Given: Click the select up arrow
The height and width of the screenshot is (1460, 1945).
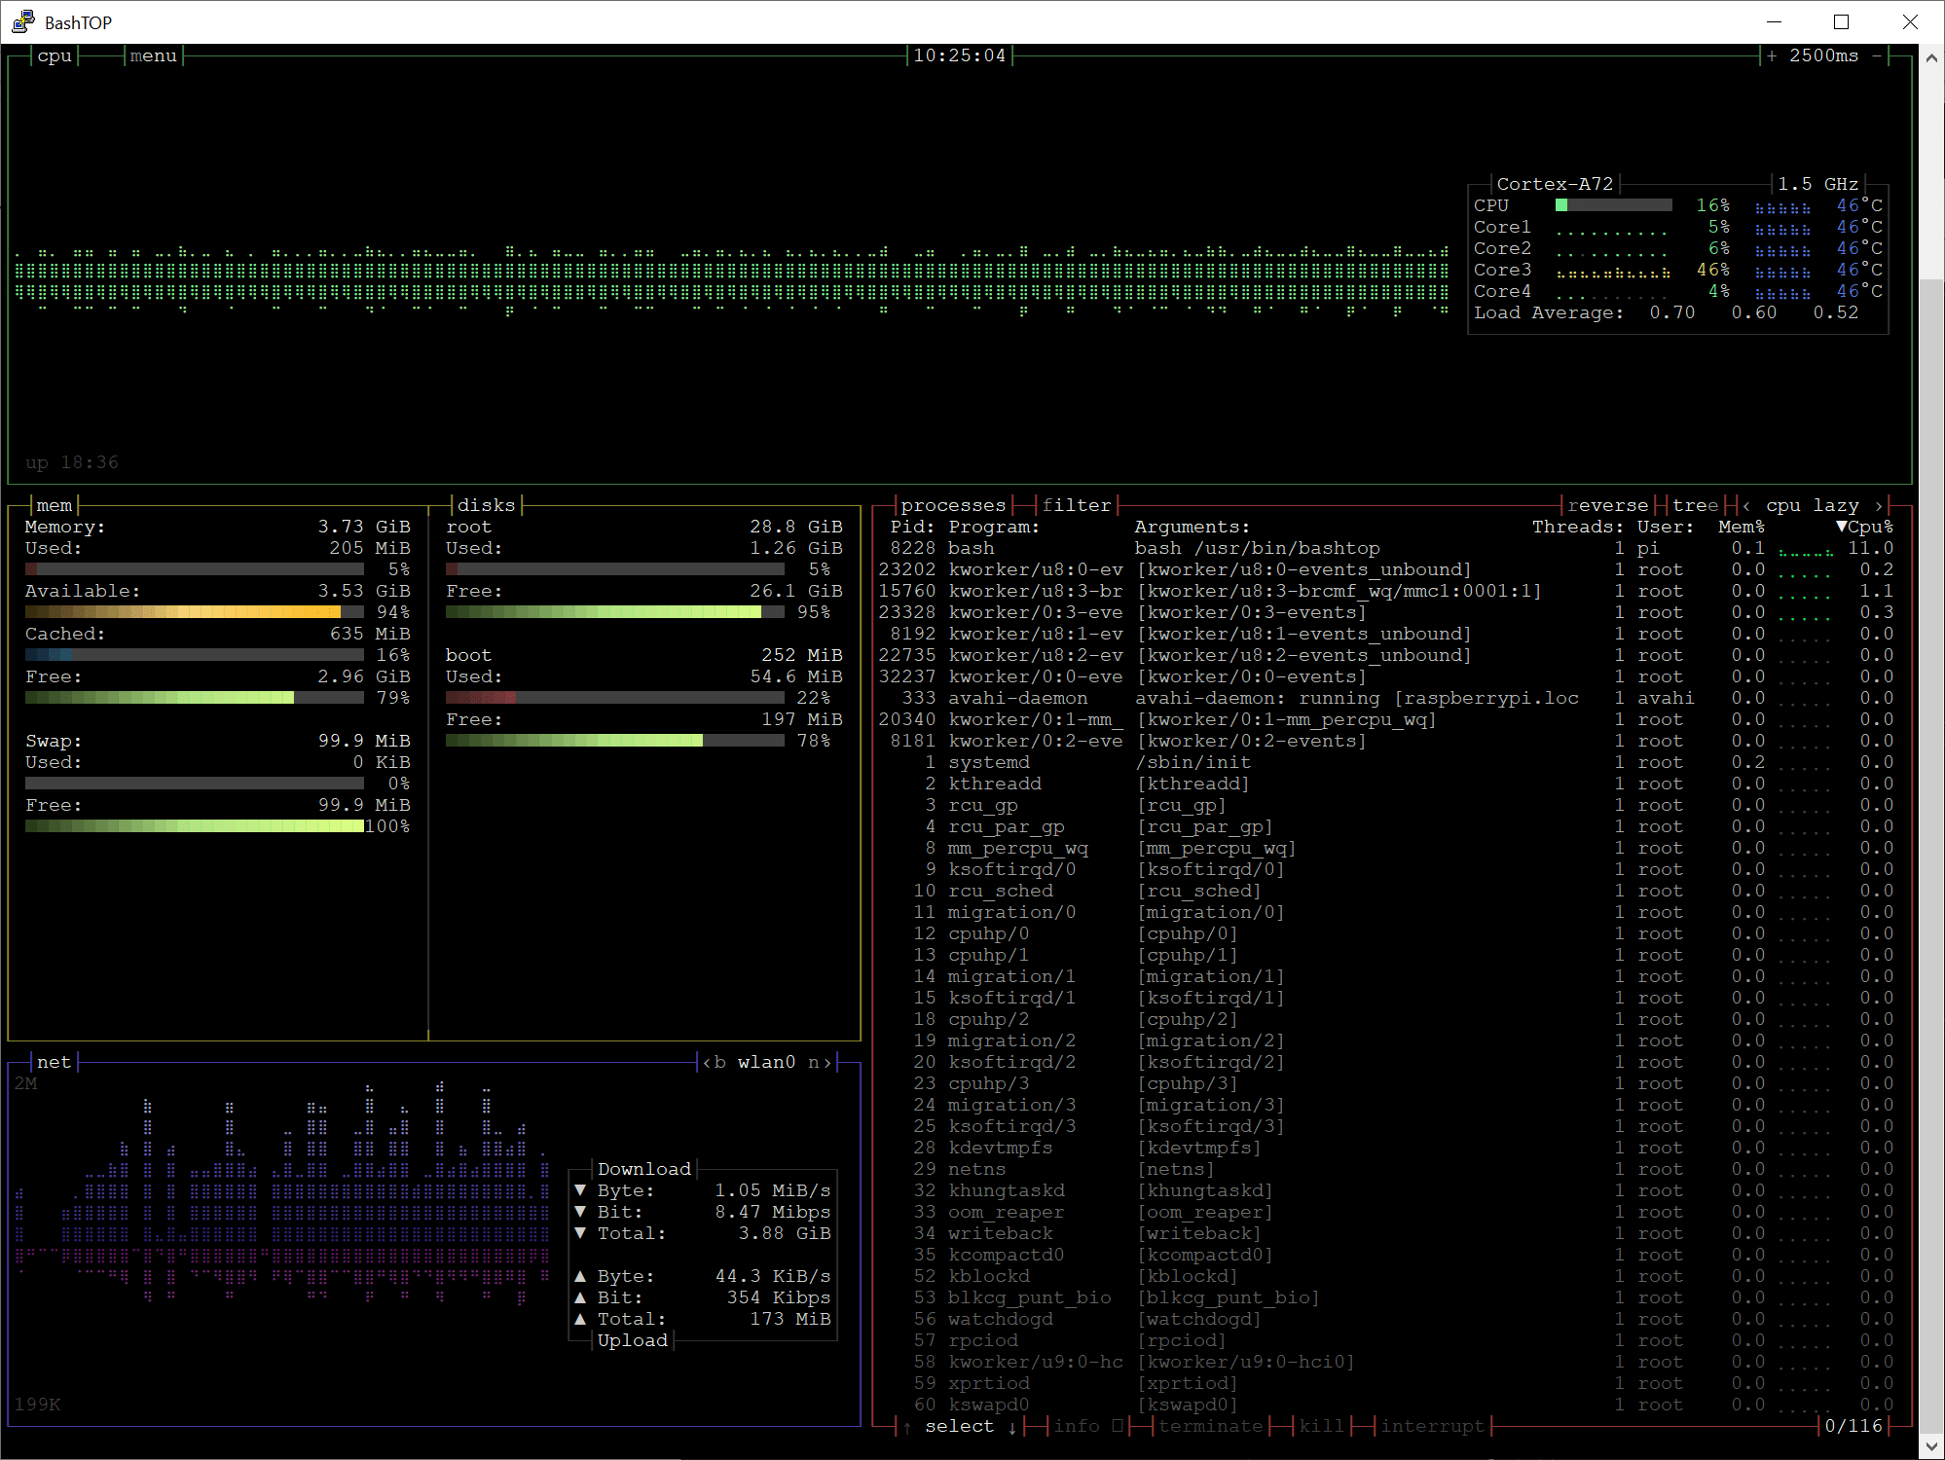Looking at the screenshot, I should (x=907, y=1427).
